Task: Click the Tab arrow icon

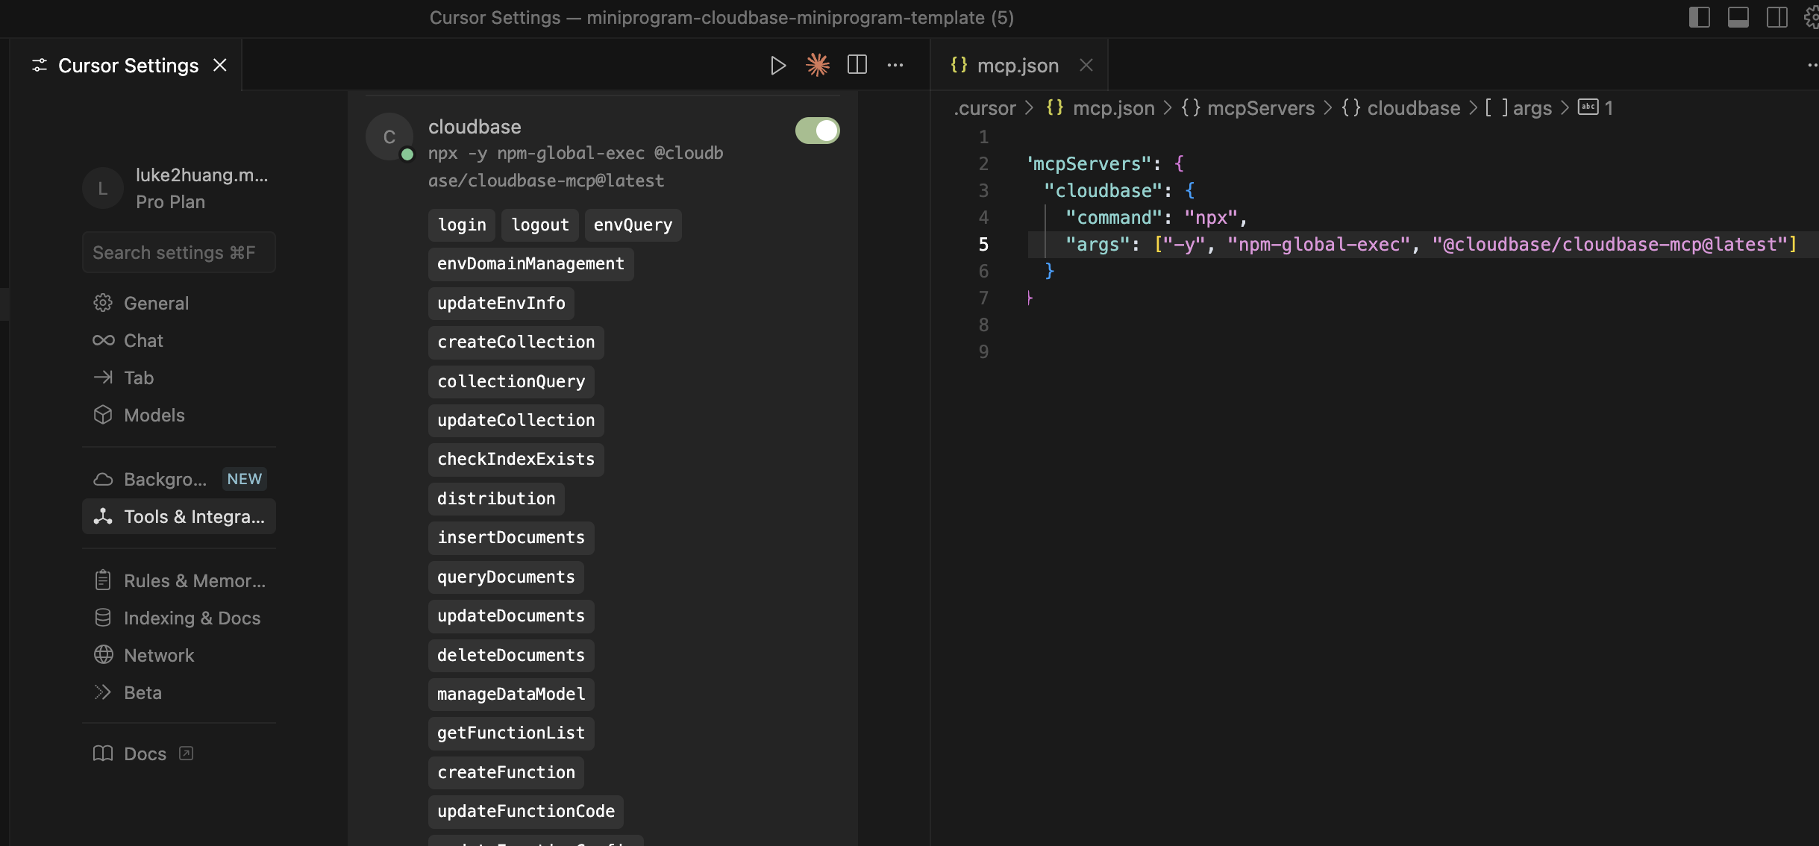Action: coord(103,377)
